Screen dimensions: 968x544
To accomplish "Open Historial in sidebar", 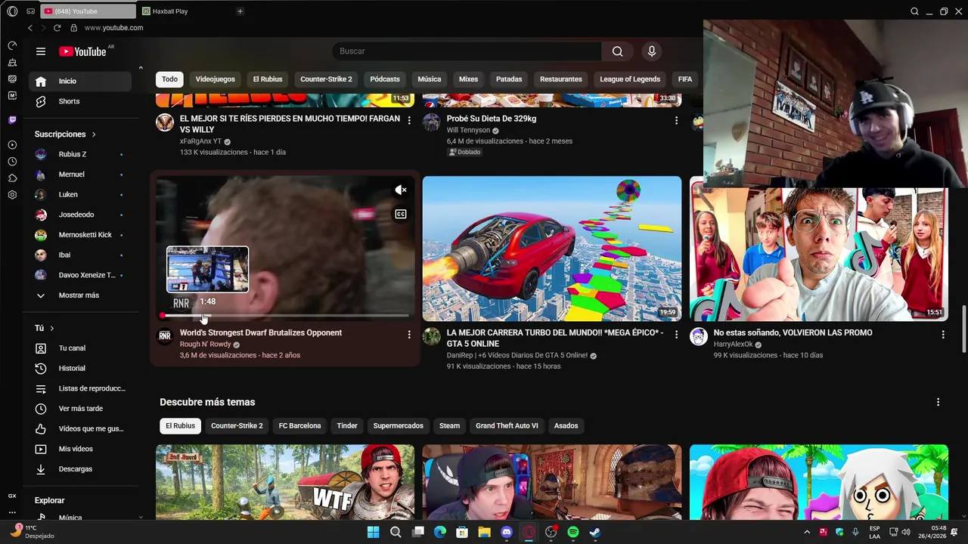I will 79,369.
